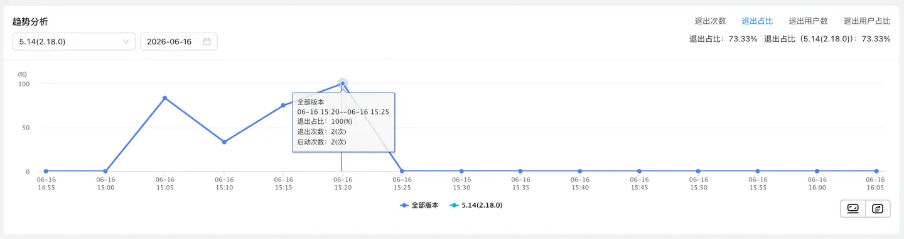Screen dimensions: 904x239
Task: Click the right chart switch icon button
Action: pos(878,209)
